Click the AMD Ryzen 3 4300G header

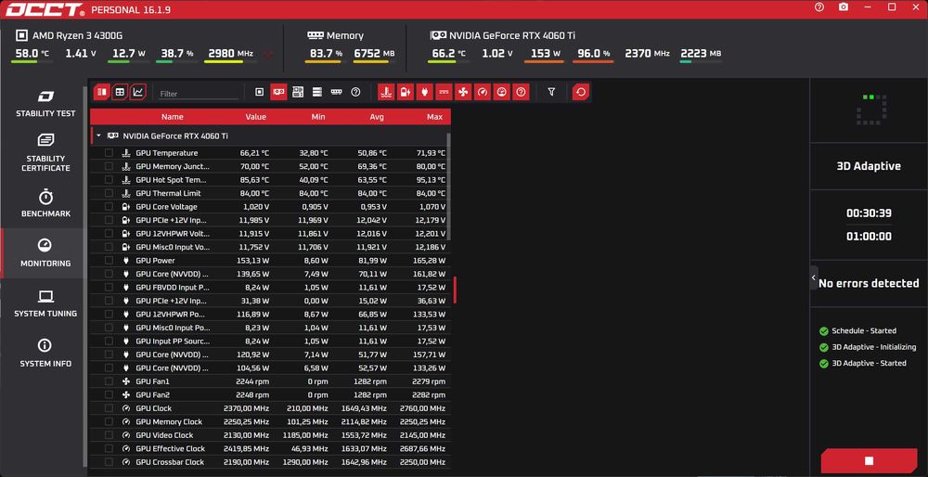tap(77, 35)
